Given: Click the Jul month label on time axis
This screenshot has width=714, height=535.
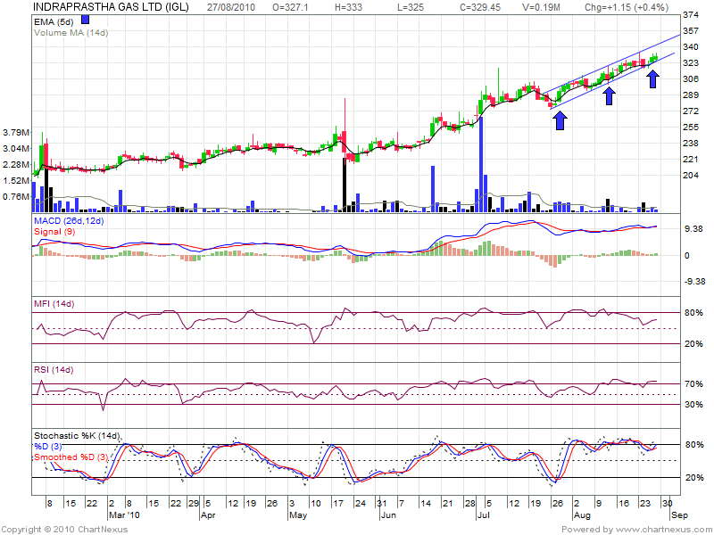Looking at the screenshot, I should click(483, 515).
